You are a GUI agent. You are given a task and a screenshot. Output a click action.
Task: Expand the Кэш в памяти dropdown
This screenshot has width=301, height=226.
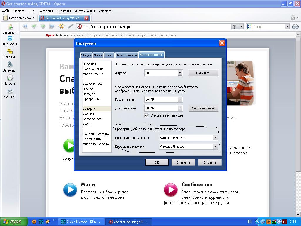[x=180, y=99]
